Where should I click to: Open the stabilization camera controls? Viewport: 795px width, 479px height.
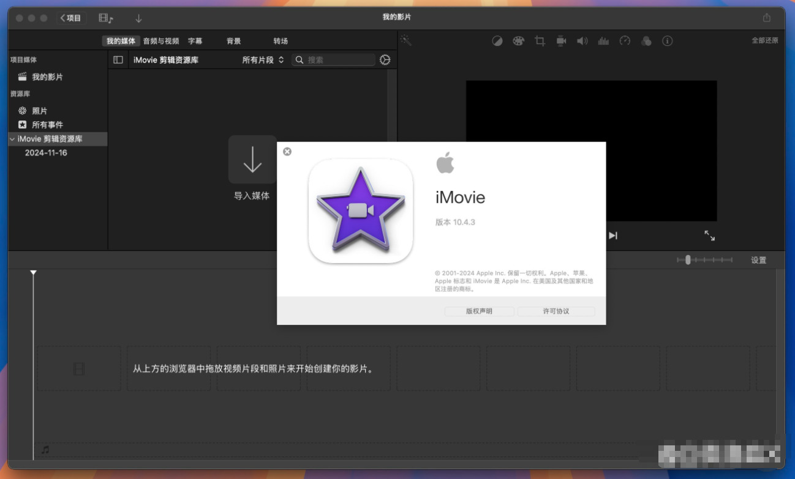pyautogui.click(x=561, y=41)
